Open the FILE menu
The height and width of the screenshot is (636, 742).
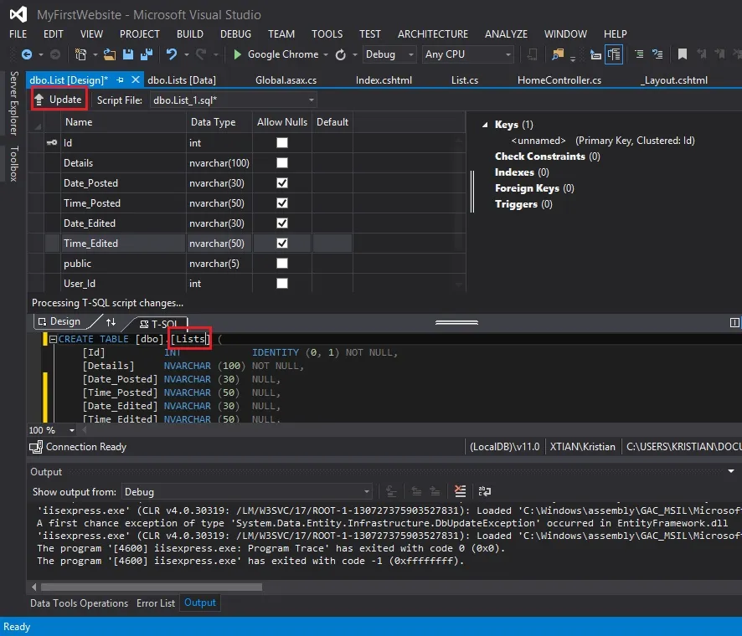[x=18, y=34]
